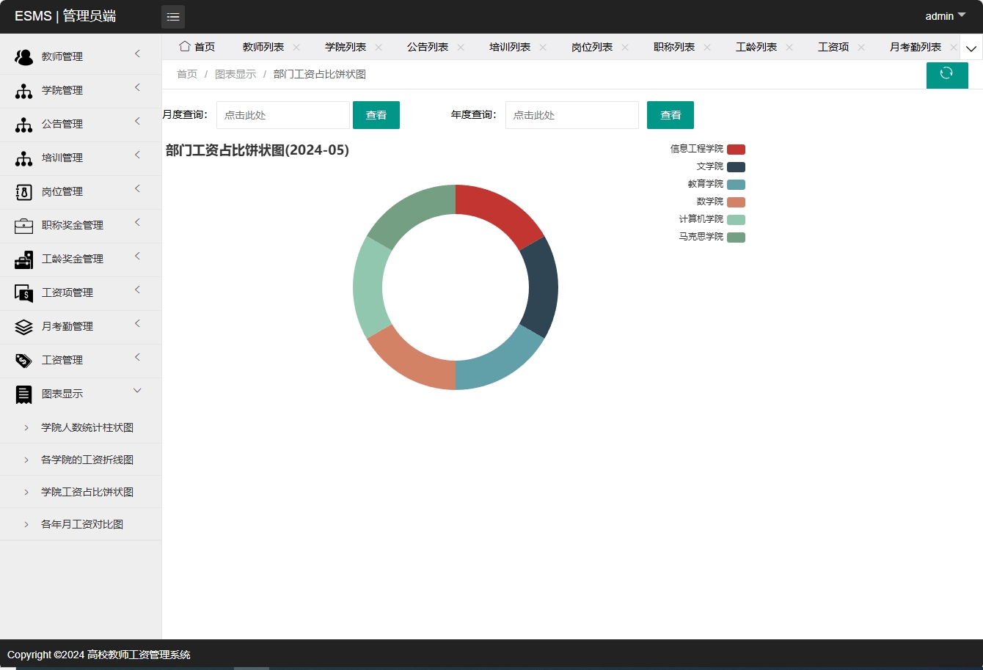Click the 查看 button for monthly query
The image size is (983, 670).
376,115
